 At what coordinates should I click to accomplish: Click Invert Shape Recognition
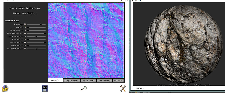coord(25,8)
